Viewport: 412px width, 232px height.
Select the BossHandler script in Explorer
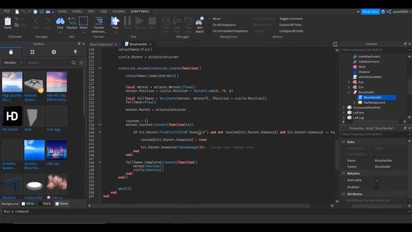coord(372,97)
